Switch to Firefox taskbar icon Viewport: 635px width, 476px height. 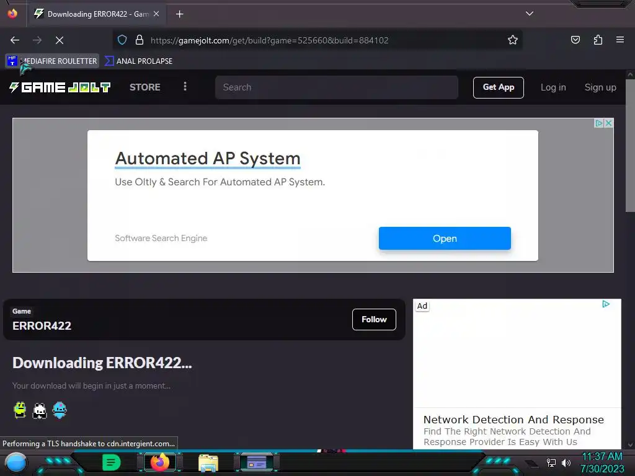tap(160, 462)
